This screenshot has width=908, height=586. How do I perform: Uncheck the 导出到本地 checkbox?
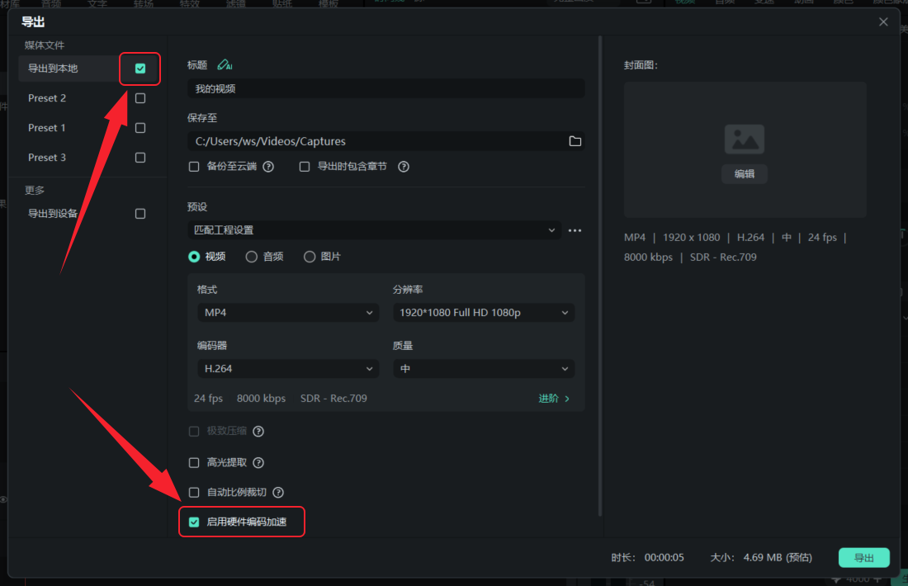tap(140, 69)
